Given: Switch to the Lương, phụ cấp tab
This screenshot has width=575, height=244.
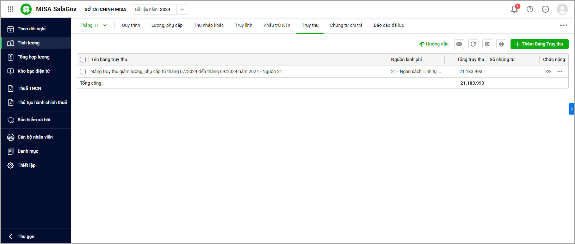Looking at the screenshot, I should (x=167, y=25).
